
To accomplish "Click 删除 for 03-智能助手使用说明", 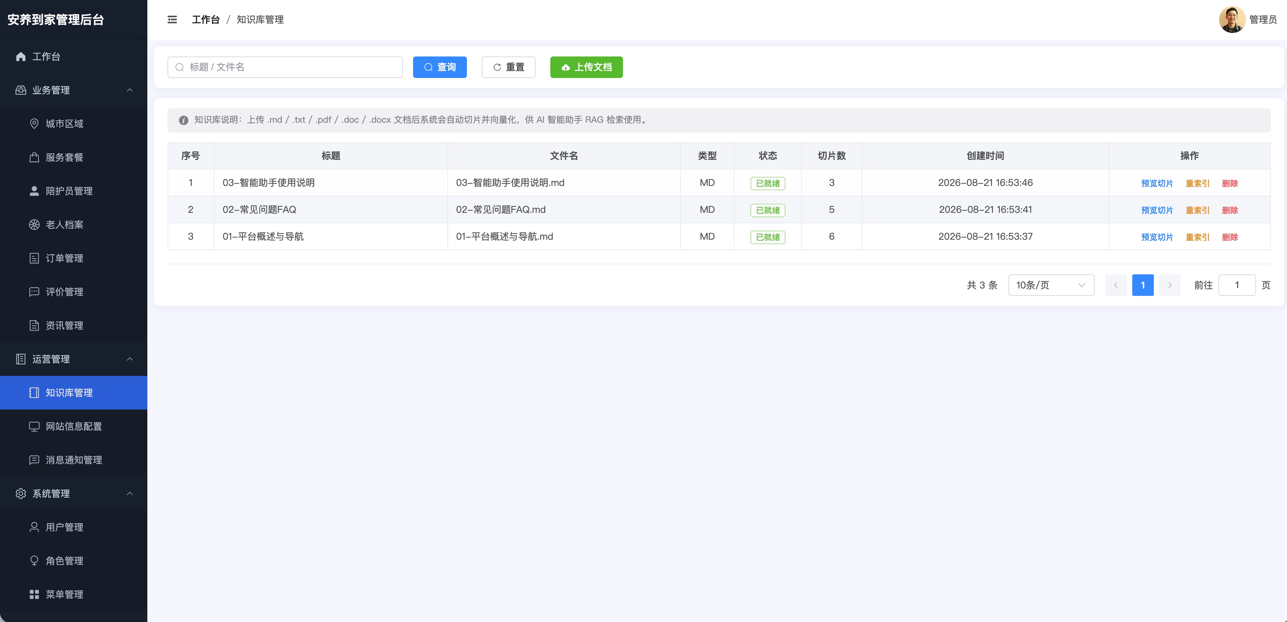I will click(1229, 183).
